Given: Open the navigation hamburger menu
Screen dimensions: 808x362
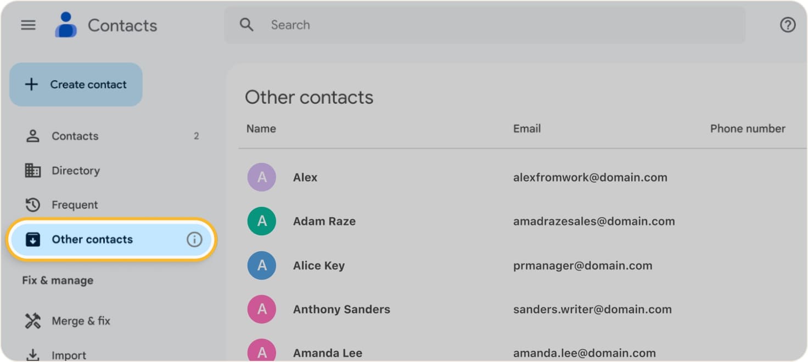Looking at the screenshot, I should [x=27, y=25].
